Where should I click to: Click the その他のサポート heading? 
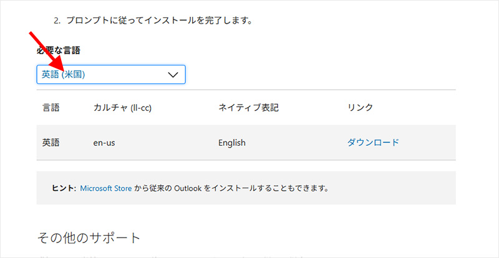point(89,237)
